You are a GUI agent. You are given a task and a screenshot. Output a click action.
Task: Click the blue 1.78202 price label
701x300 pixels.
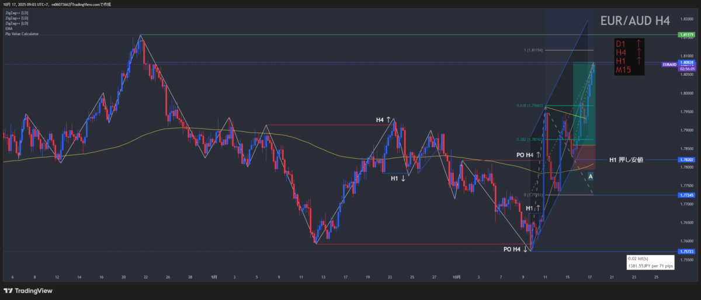685,160
